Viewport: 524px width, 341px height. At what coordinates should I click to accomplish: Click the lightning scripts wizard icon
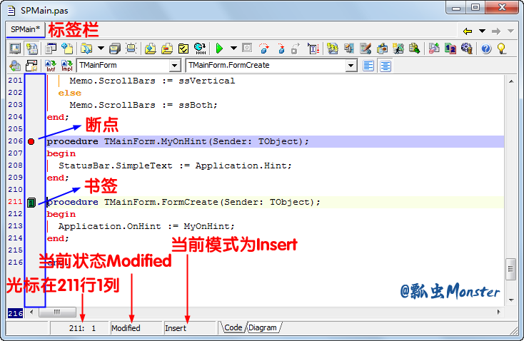click(x=332, y=49)
